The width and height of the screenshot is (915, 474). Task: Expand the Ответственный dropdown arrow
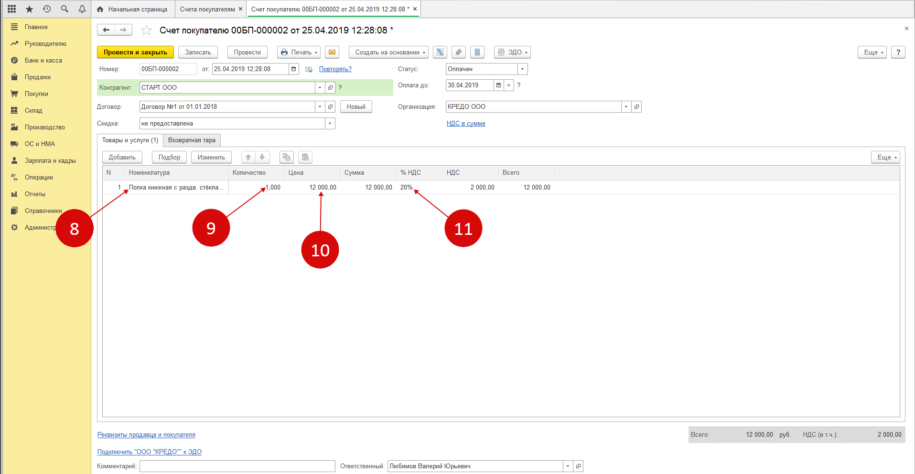pyautogui.click(x=568, y=466)
